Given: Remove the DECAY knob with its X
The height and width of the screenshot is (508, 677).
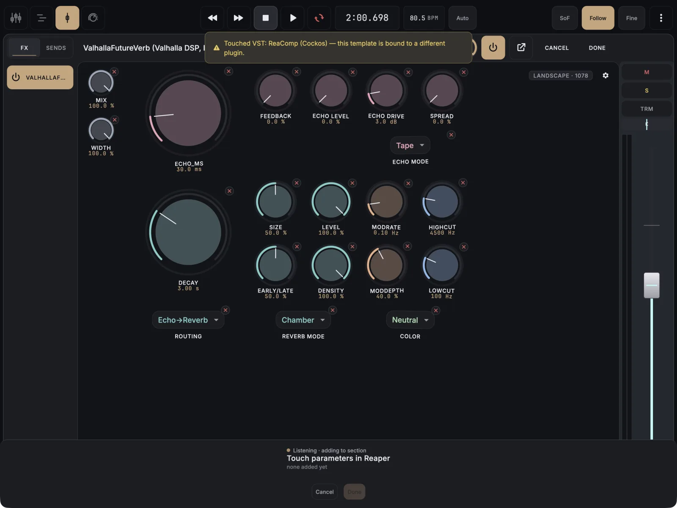Looking at the screenshot, I should (x=229, y=191).
